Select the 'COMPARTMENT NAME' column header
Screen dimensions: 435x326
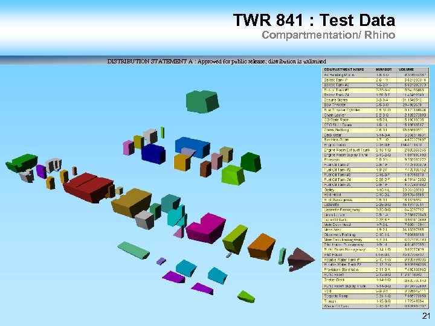click(344, 69)
